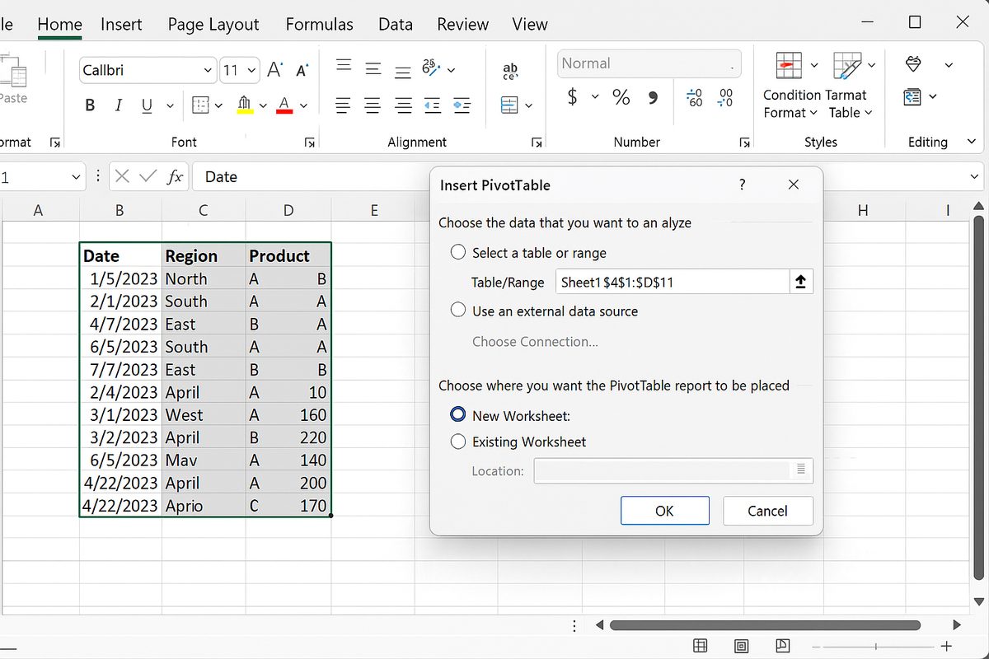Click Choose Connection… button
Image resolution: width=989 pixels, height=659 pixels.
535,341
